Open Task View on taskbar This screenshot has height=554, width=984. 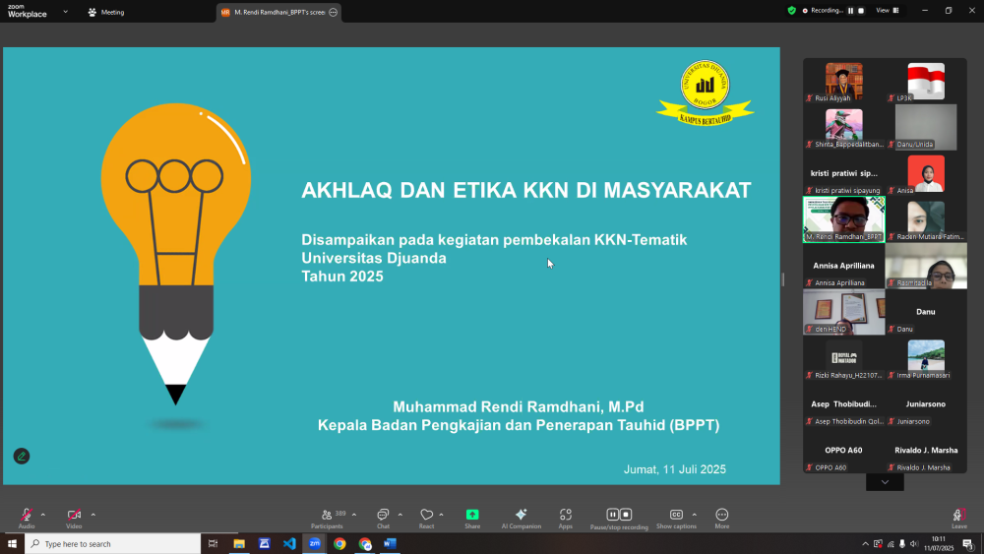point(213,544)
